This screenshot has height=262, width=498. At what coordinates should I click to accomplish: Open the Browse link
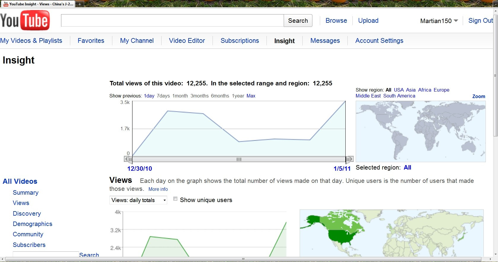pos(336,21)
